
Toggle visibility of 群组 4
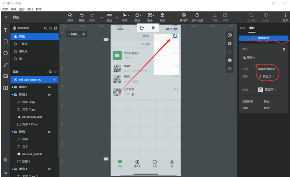pos(49,169)
